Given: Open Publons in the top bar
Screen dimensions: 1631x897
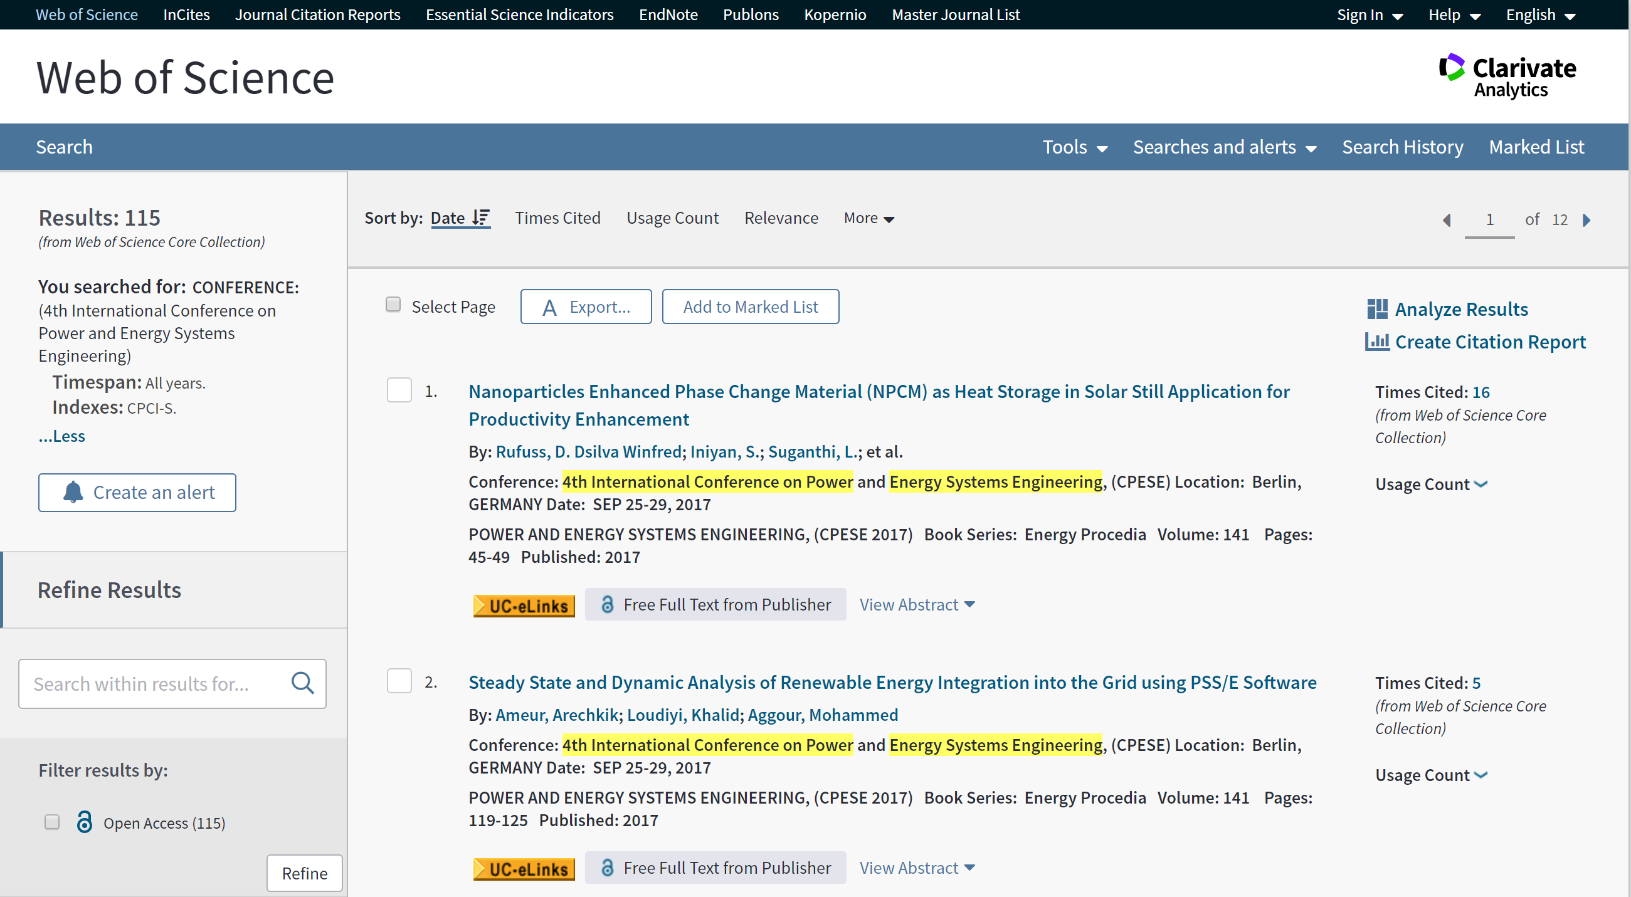Looking at the screenshot, I should click(751, 14).
